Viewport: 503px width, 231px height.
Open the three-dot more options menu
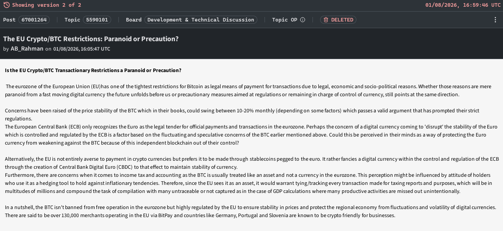point(495,20)
